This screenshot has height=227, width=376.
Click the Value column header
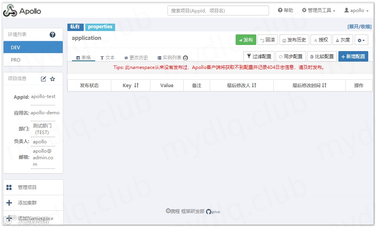(167, 85)
